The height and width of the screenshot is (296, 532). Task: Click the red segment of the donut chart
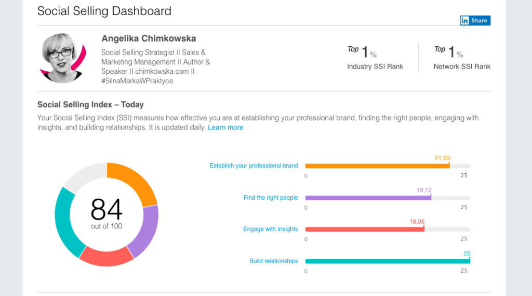click(x=106, y=256)
